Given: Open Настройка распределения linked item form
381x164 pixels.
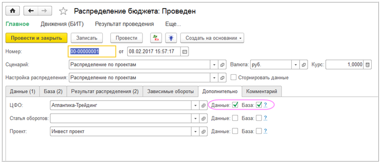Looking at the screenshot, I should (222, 78).
